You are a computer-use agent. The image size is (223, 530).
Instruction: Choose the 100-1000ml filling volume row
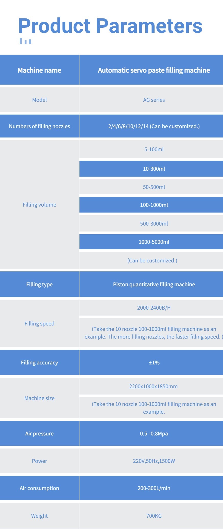[x=151, y=205]
